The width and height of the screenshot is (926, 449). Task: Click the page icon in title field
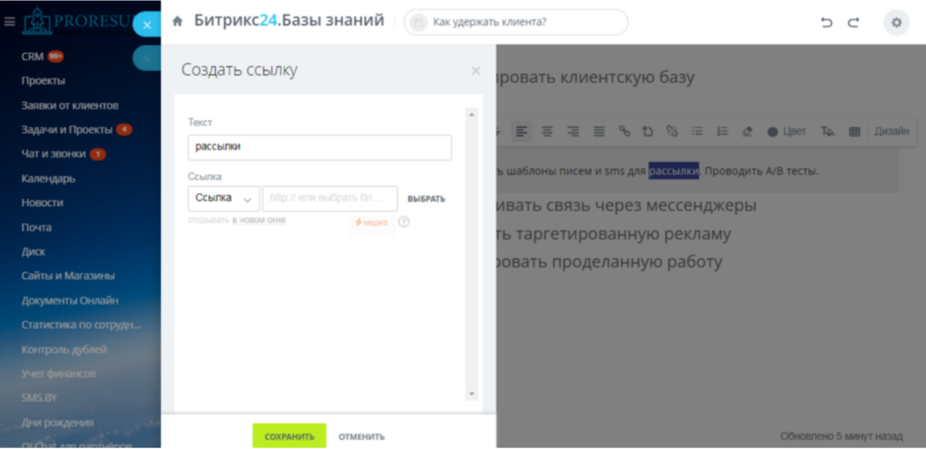[x=419, y=23]
